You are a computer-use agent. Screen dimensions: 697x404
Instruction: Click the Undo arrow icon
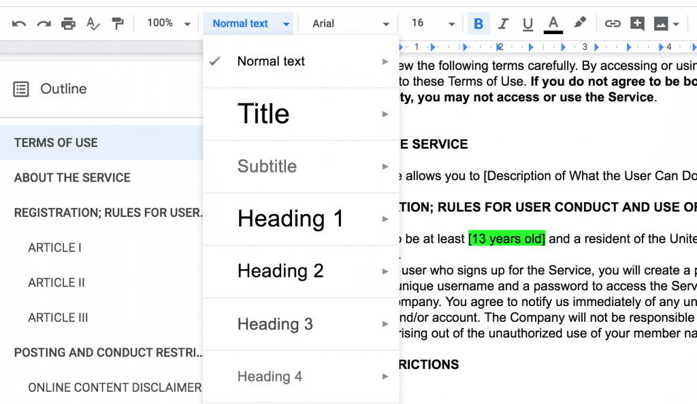(x=19, y=24)
